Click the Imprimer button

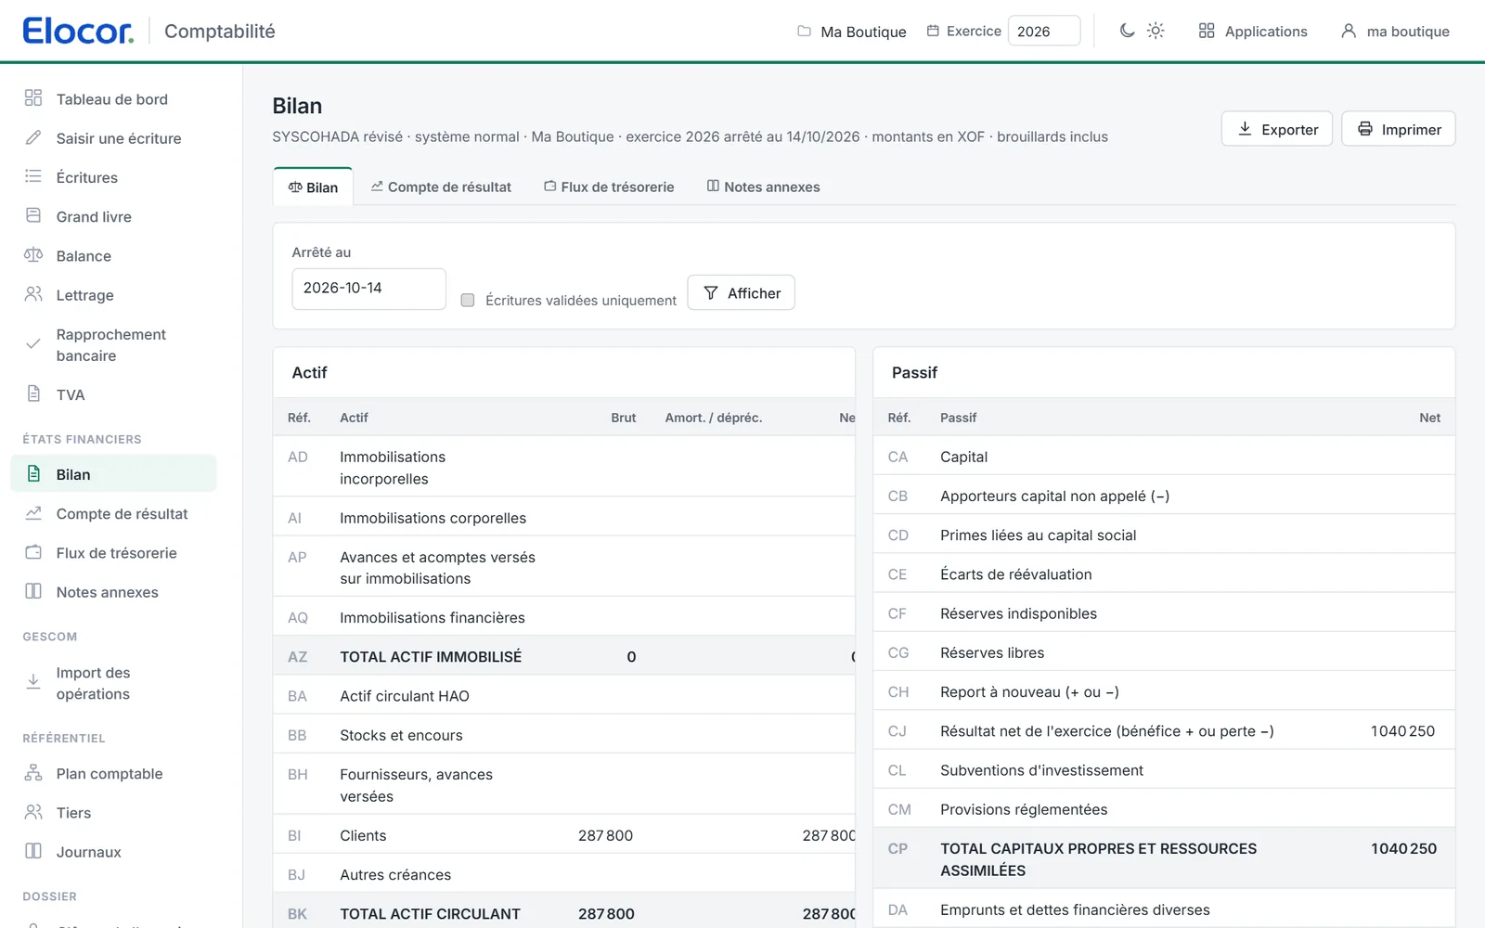[1399, 129]
